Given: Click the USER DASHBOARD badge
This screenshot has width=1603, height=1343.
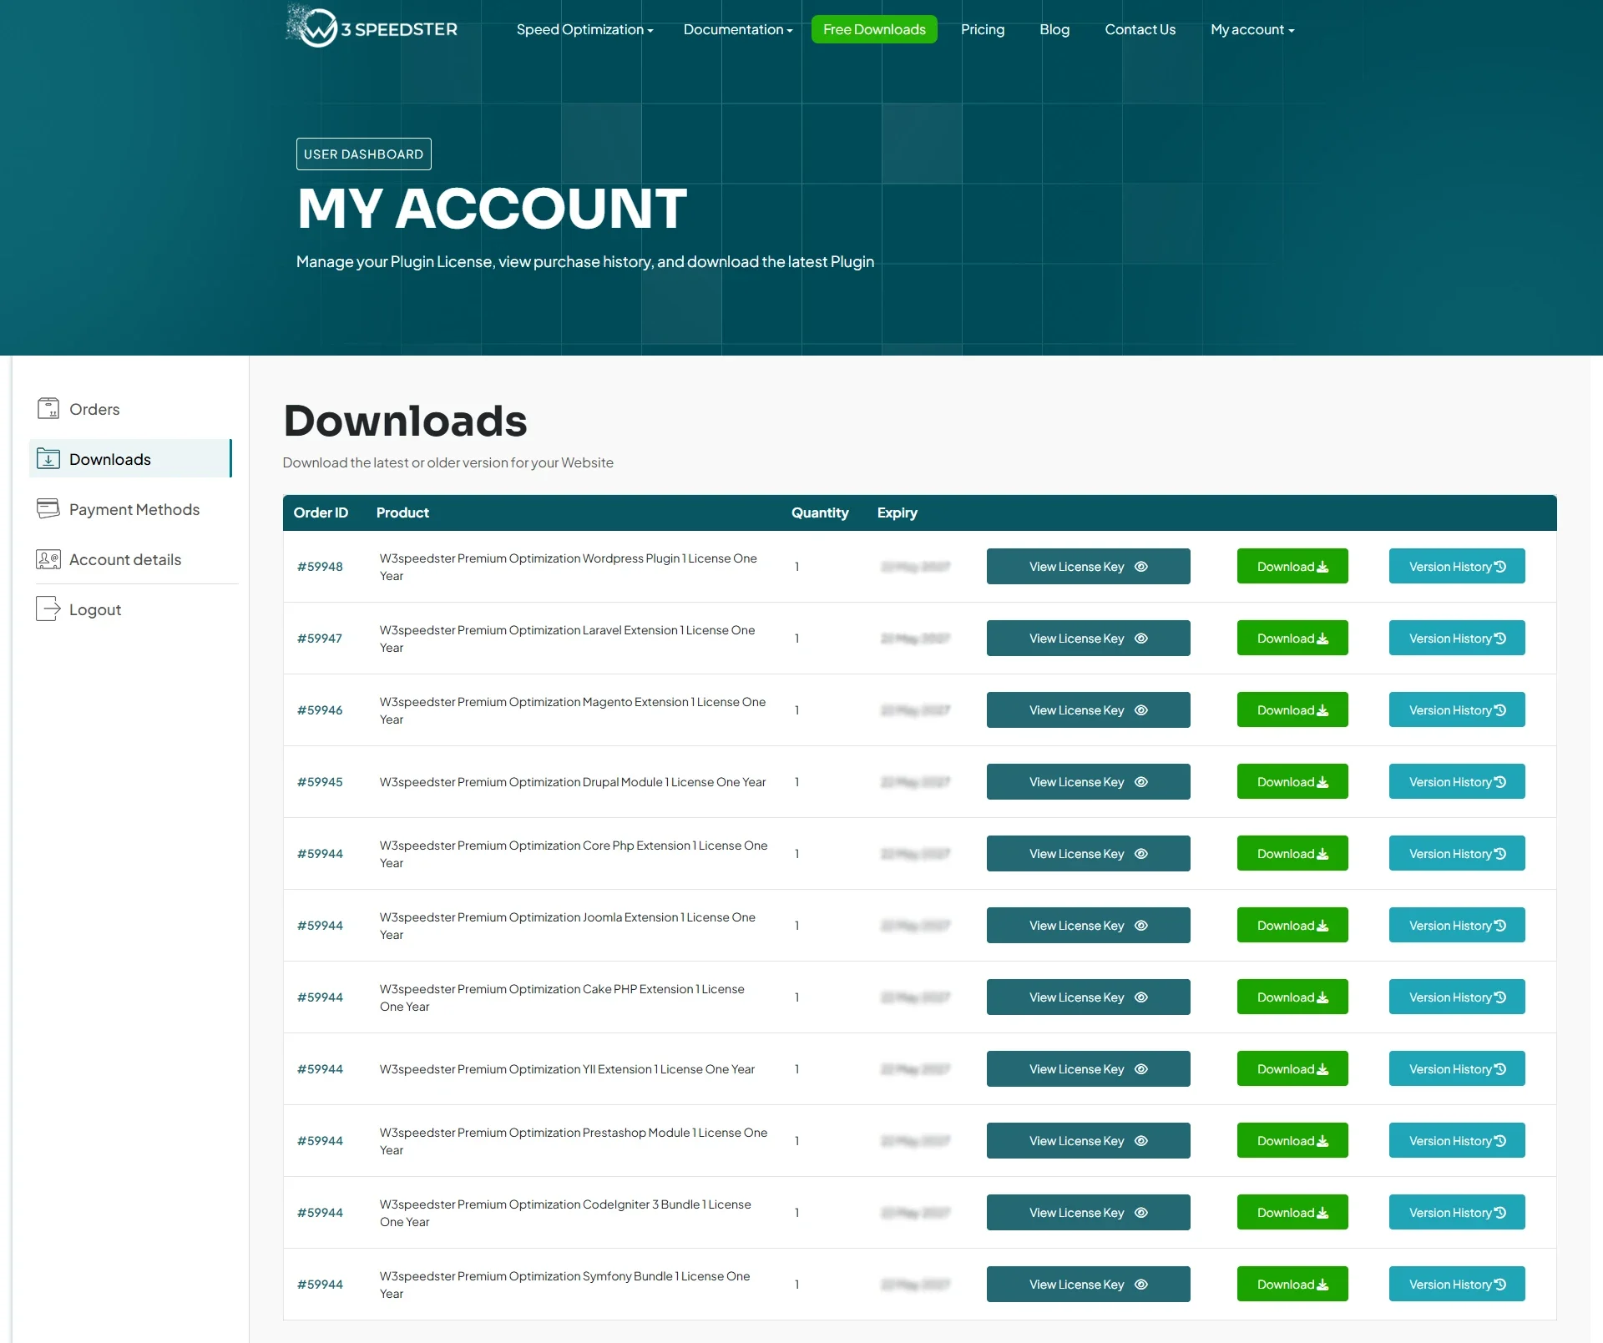Looking at the screenshot, I should (x=363, y=154).
